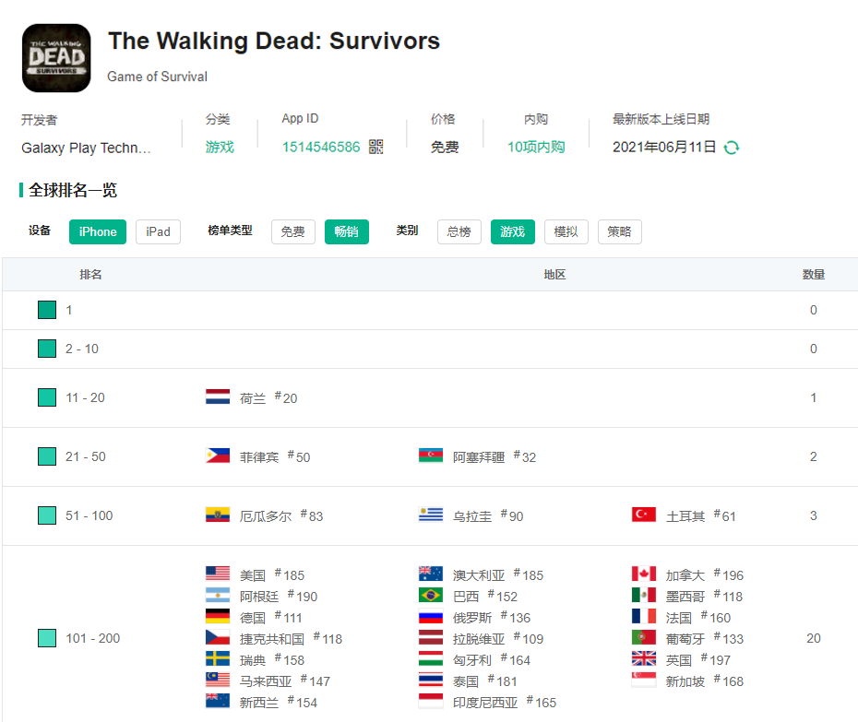The height and width of the screenshot is (722, 858).
Task: Click the 101 - 200 rank color swatch
Action: [47, 638]
